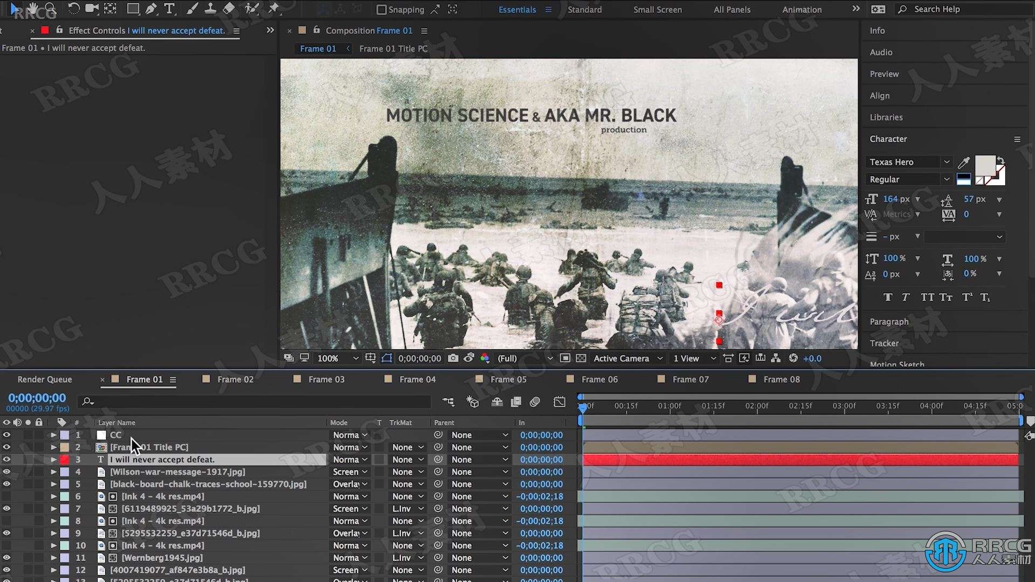Toggle visibility of I will never accept defeat layer
The width and height of the screenshot is (1035, 582).
(x=6, y=460)
